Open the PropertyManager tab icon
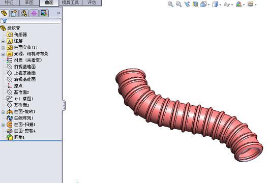This screenshot has height=183, width=269. (x=14, y=13)
